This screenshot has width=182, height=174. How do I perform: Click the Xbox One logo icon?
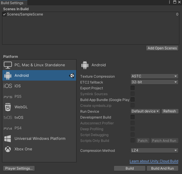coord(8,149)
